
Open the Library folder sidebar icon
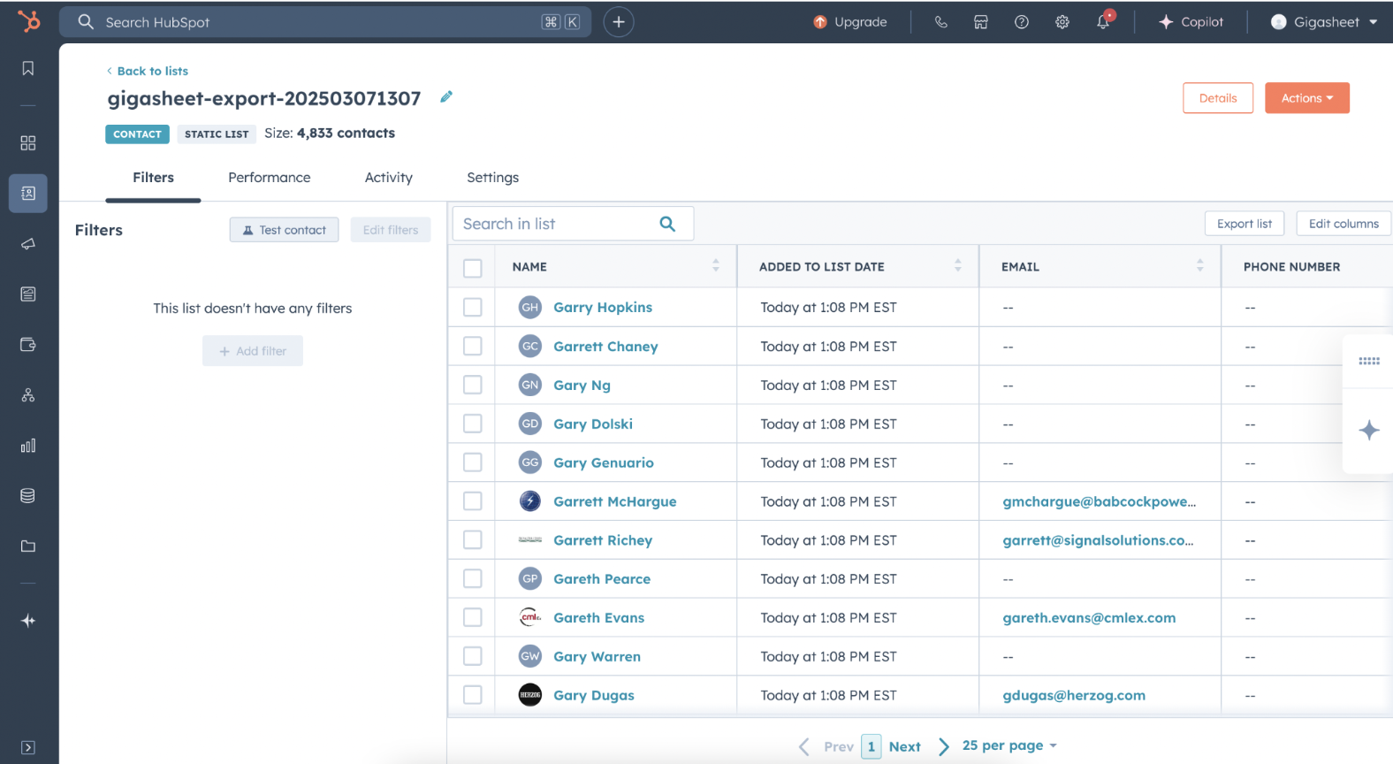(28, 546)
